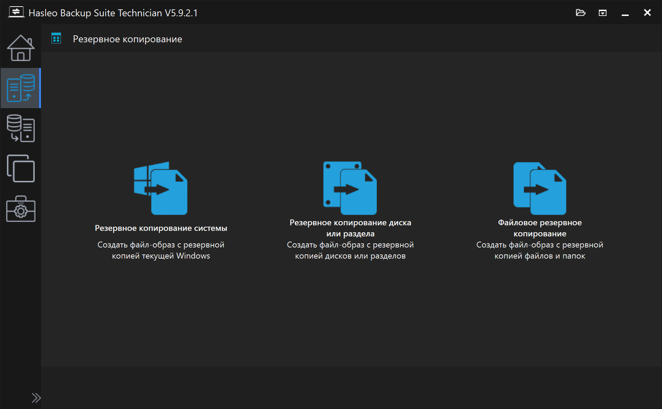
Task: Choose Резервное копирование системы
Action: 161,228
